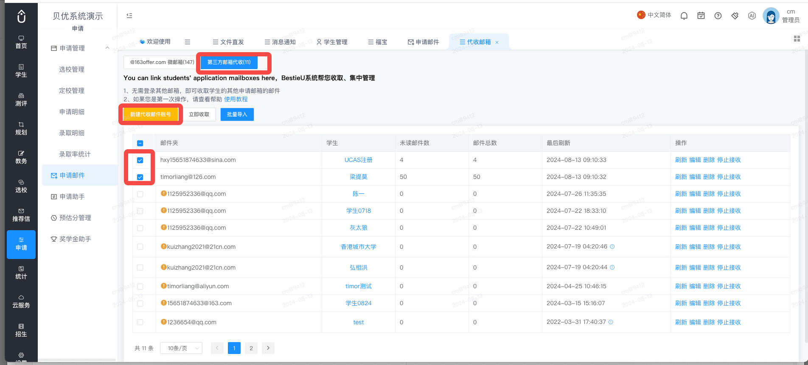Open the 10条/页 page size dropdown
808x365 pixels.
pos(181,348)
